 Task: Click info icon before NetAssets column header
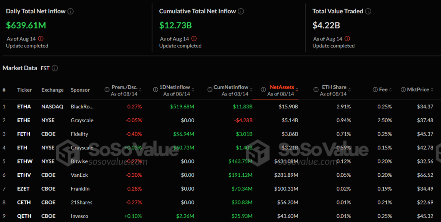[x=263, y=90]
